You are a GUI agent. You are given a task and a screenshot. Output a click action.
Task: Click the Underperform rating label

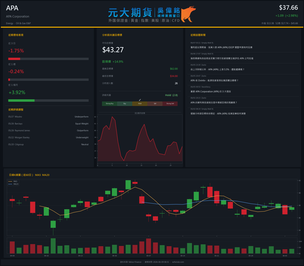coord(81,117)
